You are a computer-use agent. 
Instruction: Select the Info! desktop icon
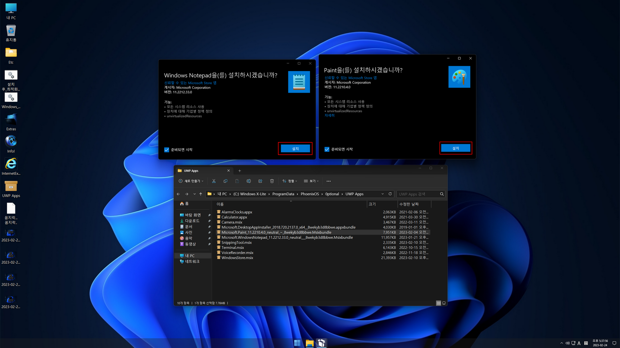(x=11, y=145)
